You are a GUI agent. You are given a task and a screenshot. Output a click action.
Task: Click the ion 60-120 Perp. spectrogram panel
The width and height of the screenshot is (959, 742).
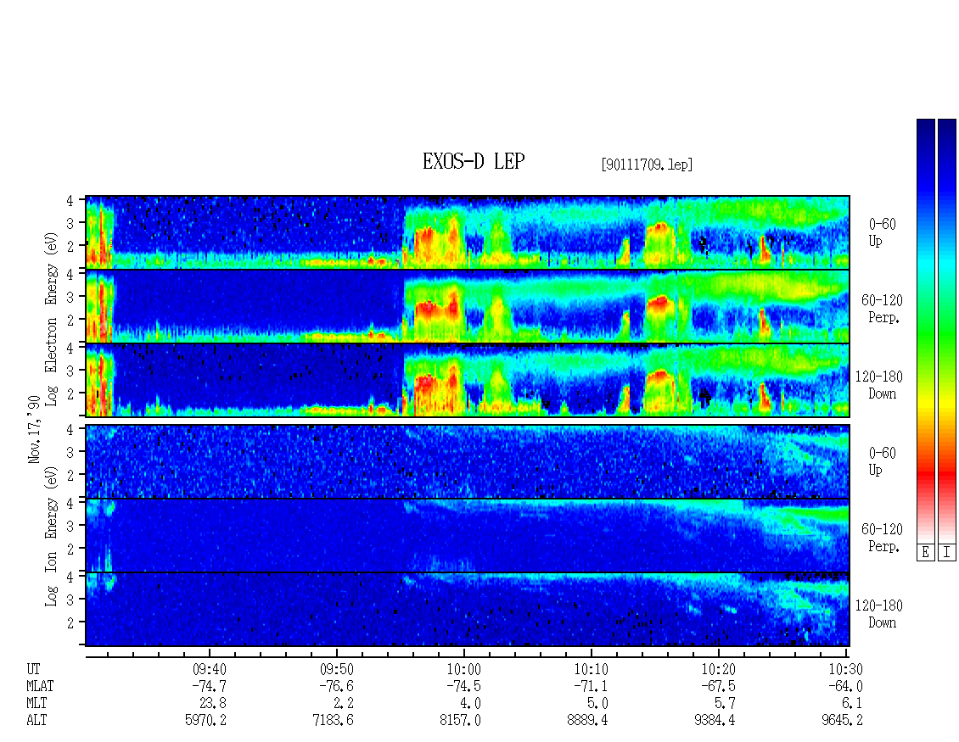pyautogui.click(x=468, y=535)
